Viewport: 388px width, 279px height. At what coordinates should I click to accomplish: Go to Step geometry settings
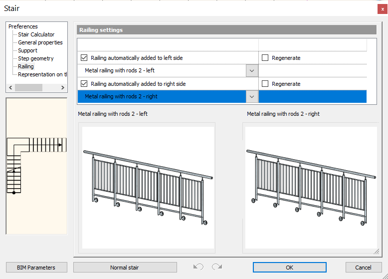point(35,58)
